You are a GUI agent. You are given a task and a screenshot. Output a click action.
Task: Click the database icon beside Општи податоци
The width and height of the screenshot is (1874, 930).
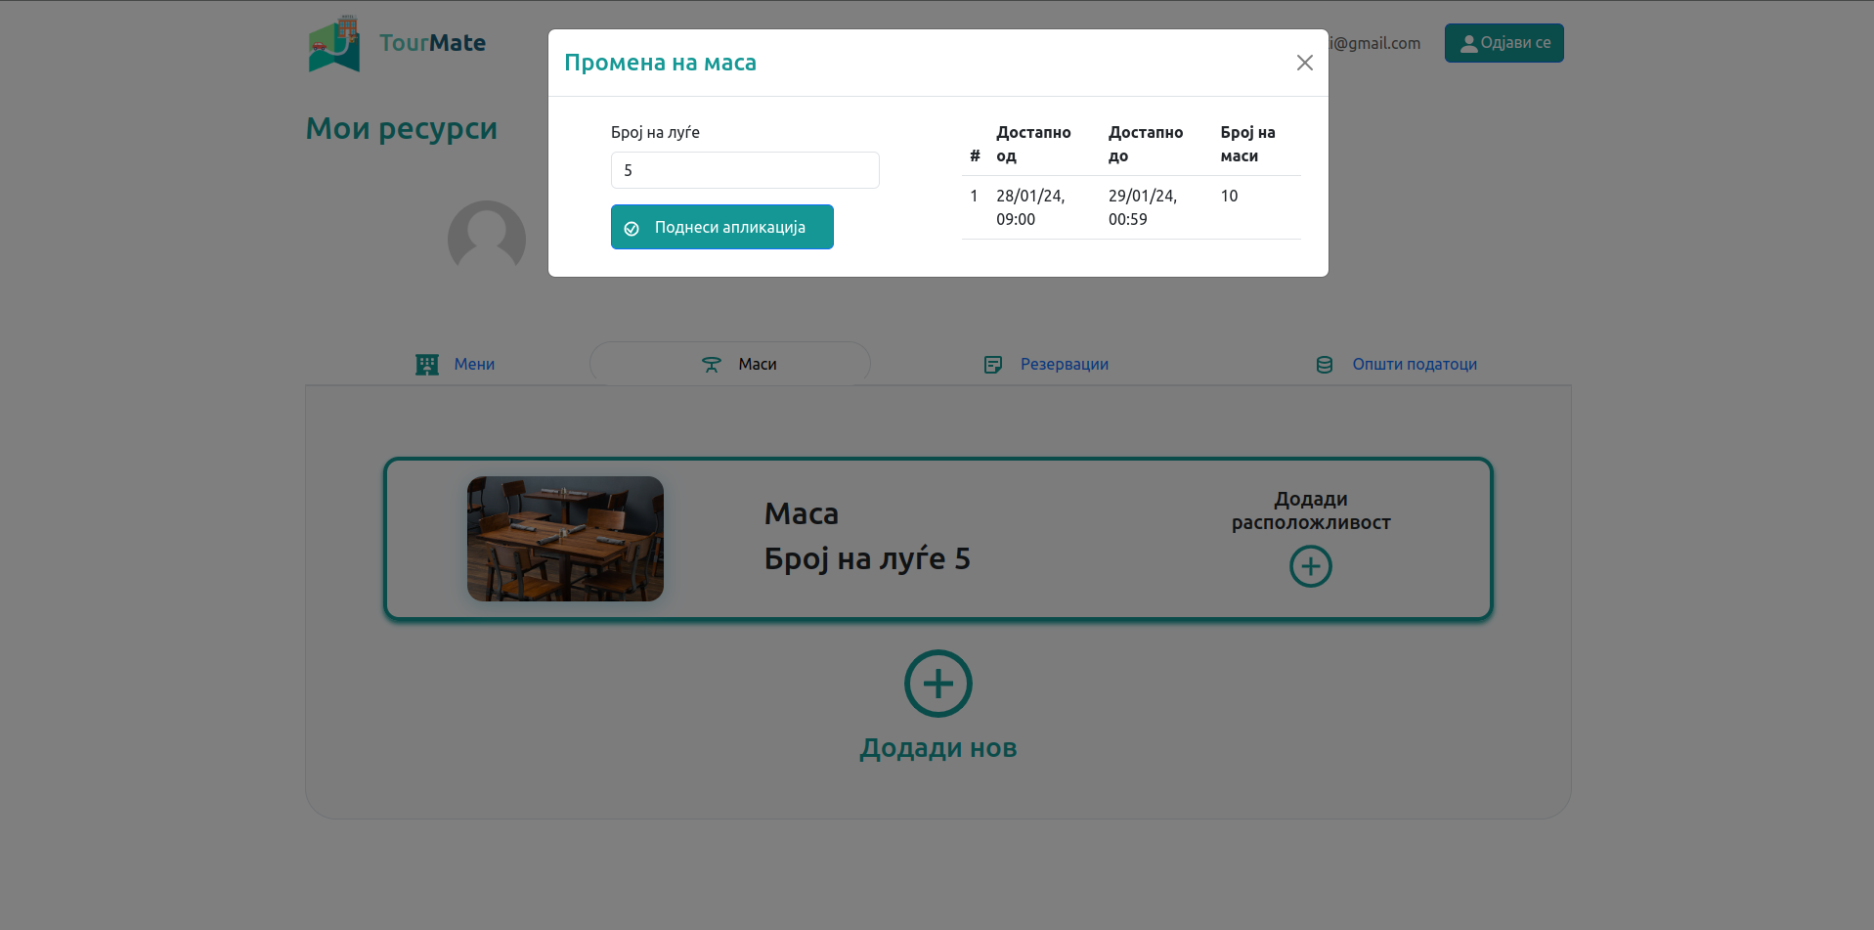coord(1324,365)
